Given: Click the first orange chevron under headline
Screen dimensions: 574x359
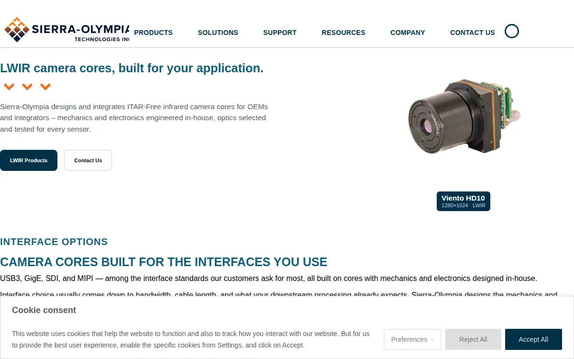Looking at the screenshot, I should click(9, 87).
